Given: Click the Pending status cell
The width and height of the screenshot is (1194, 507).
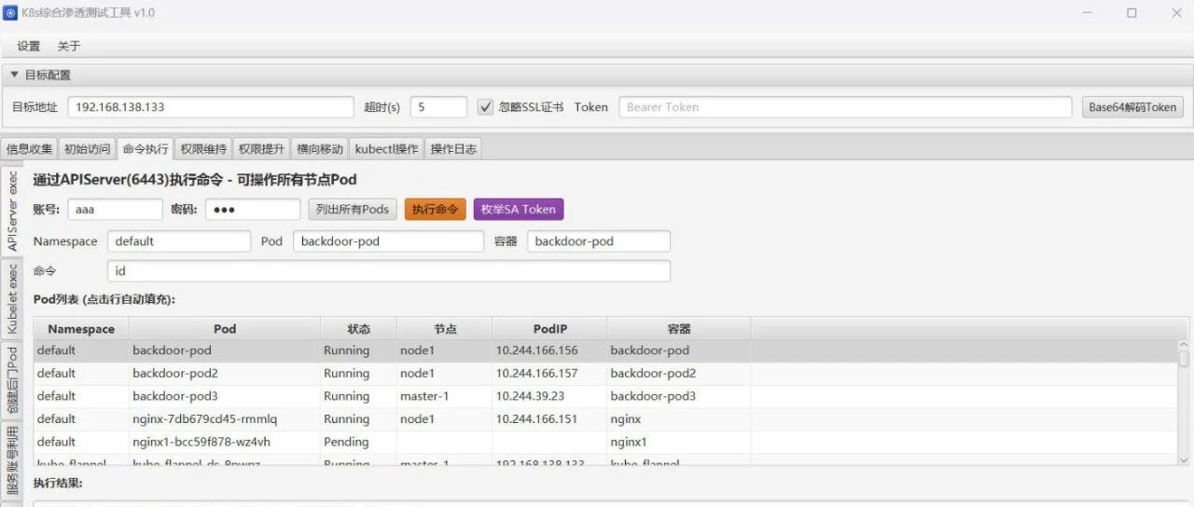Looking at the screenshot, I should tap(358, 442).
